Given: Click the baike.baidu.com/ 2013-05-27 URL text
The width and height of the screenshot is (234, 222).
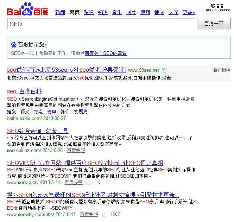Looking at the screenshot, I should click(36, 118).
